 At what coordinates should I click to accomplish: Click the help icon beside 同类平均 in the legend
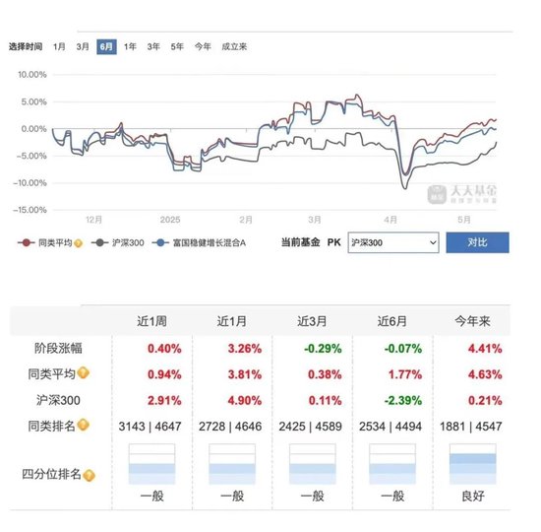pos(79,243)
